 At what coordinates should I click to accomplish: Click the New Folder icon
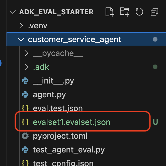(x=124, y=12)
